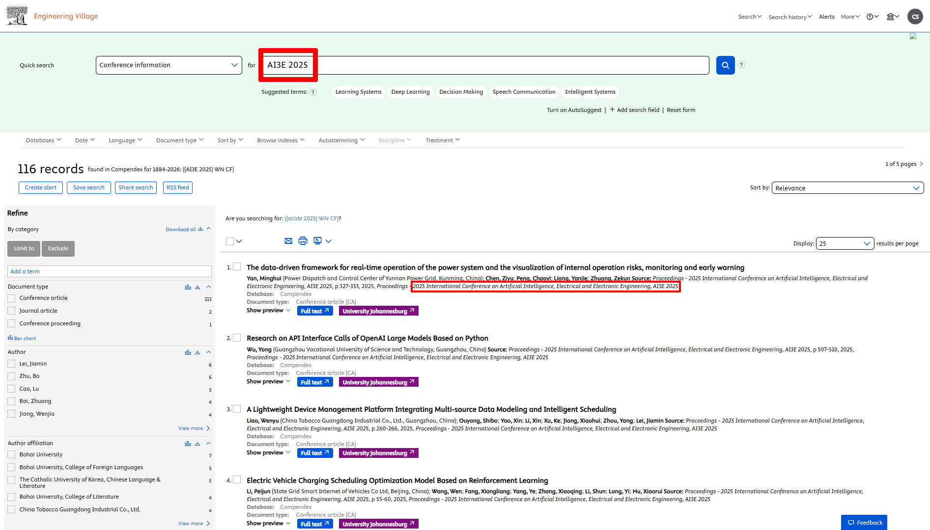
Task: Open the Conference information field dropdown
Action: pos(169,65)
